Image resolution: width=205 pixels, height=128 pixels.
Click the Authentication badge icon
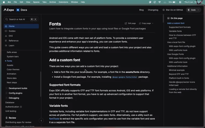(21, 107)
